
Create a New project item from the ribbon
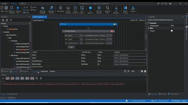pos(2,10)
